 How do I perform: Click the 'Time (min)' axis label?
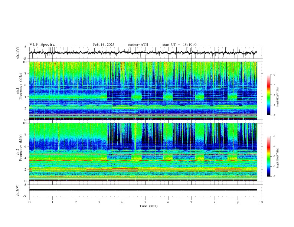click(148, 206)
